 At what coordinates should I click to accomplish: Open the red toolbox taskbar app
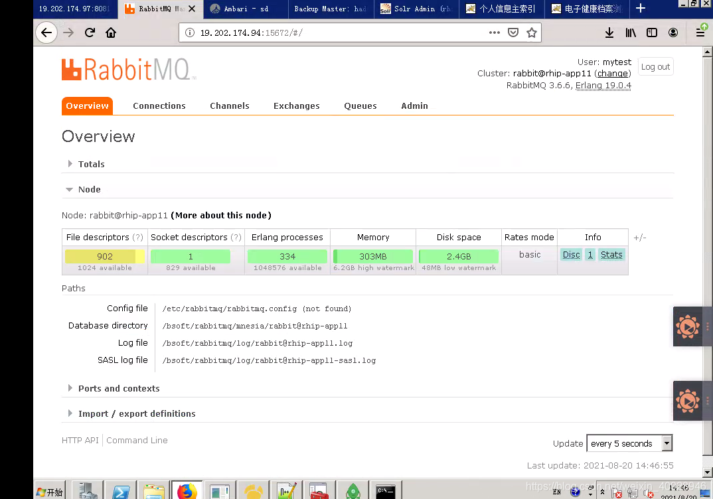coord(319,492)
